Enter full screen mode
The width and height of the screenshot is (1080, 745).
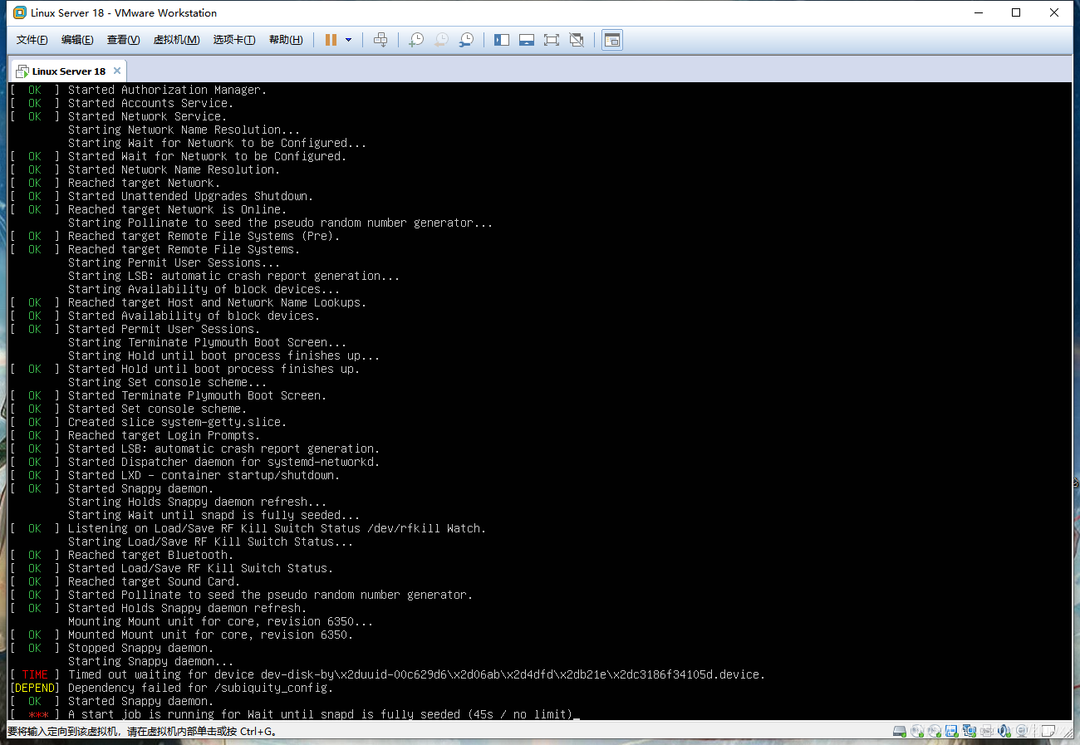pyautogui.click(x=552, y=40)
